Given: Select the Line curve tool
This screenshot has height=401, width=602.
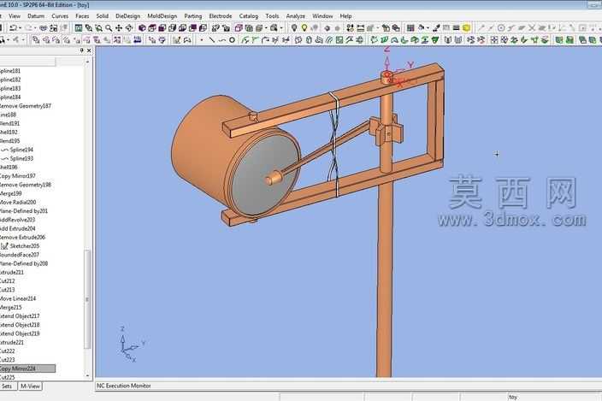Looking at the screenshot, I should pyautogui.click(x=211, y=40).
